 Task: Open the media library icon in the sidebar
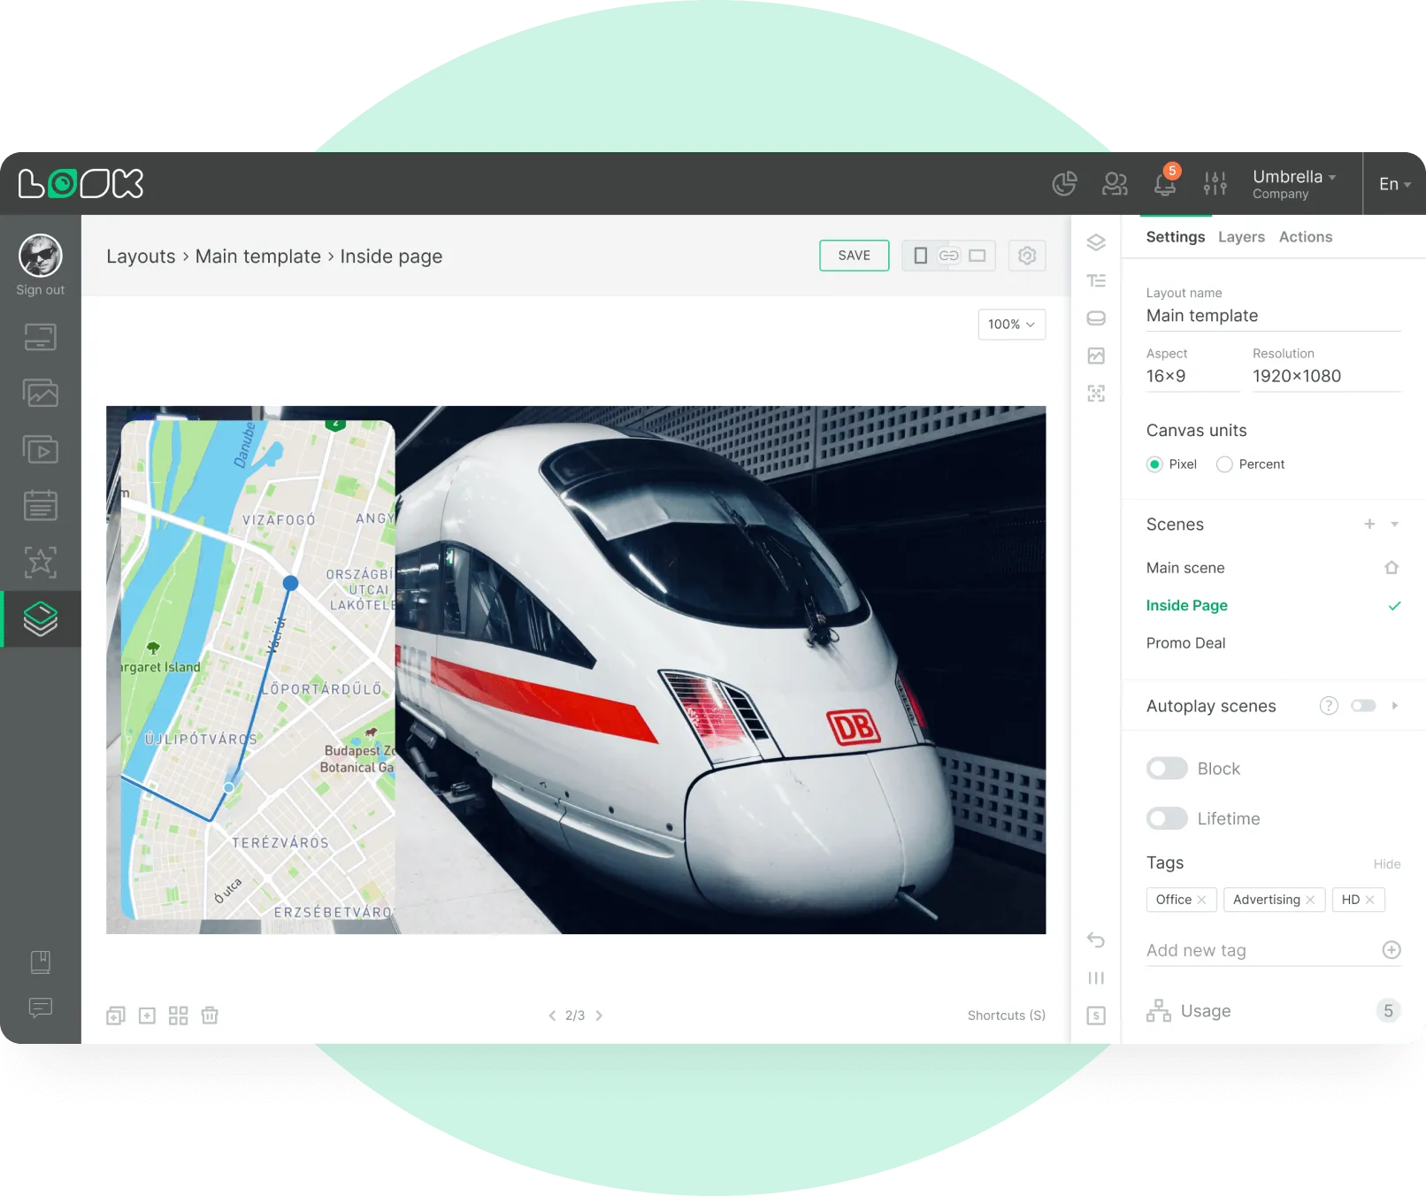[40, 393]
